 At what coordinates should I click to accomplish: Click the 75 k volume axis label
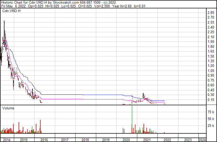coord(211,112)
